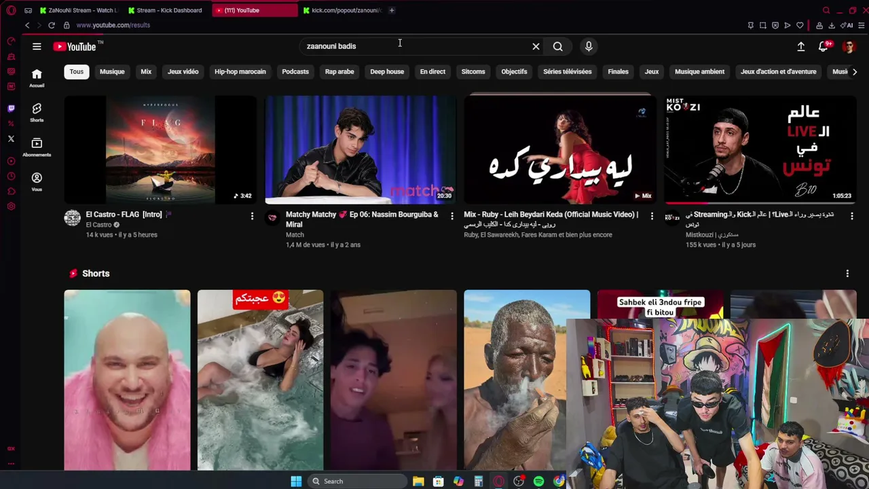Filter results by the Mix chip
The image size is (869, 489).
[146, 71]
